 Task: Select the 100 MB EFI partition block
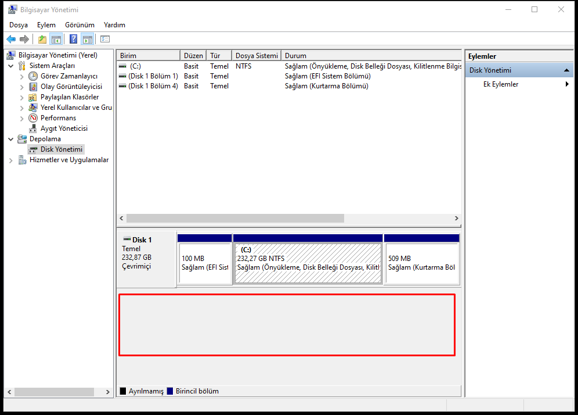[205, 259]
